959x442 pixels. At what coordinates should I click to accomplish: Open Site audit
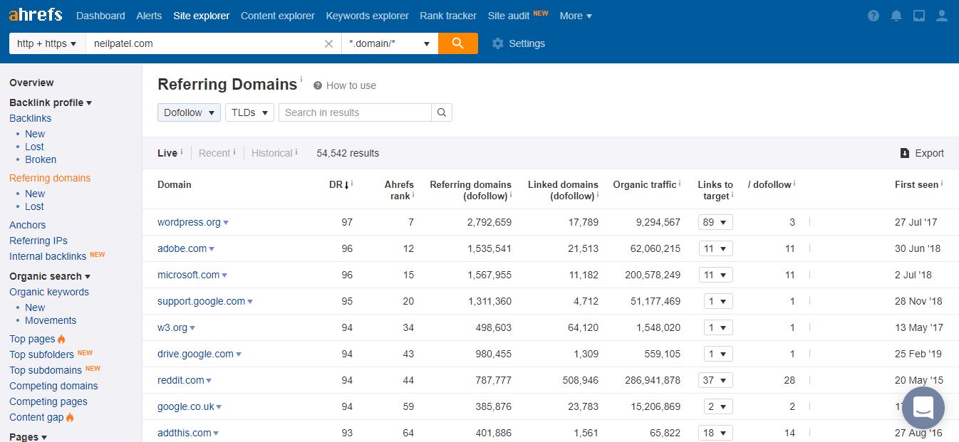(509, 16)
